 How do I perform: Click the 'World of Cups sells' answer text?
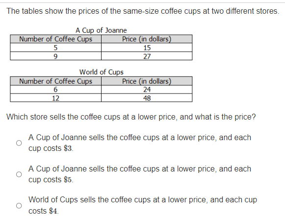(x=143, y=205)
